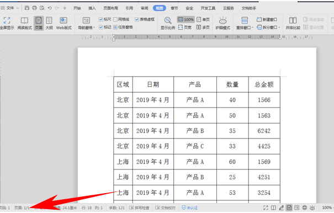
Task: Show multiple pages (多页)
Action: (x=203, y=27)
